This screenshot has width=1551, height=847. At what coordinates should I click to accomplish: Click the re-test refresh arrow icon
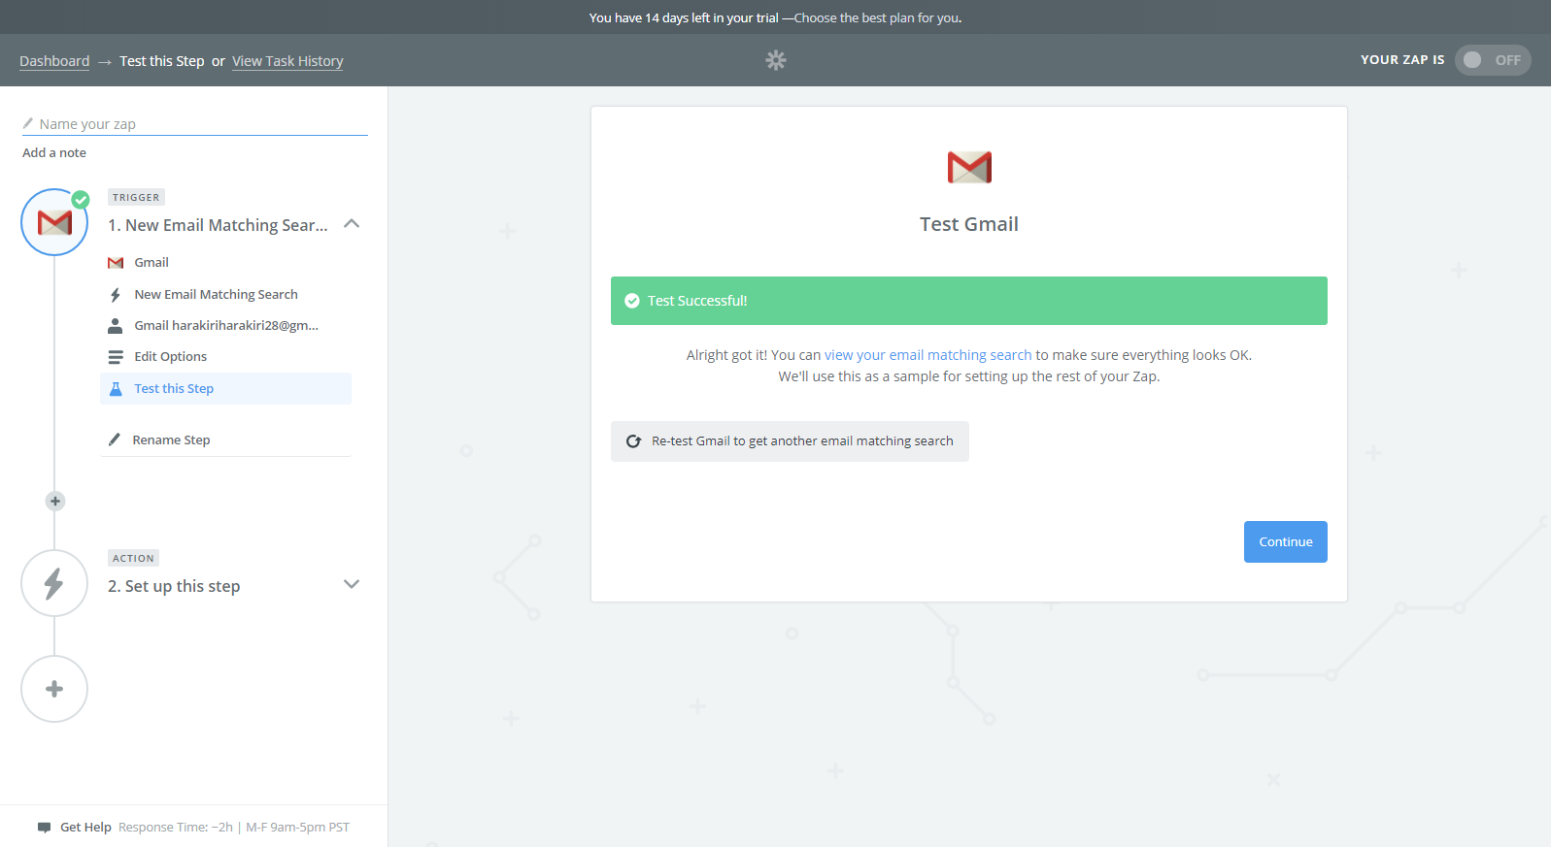(633, 441)
